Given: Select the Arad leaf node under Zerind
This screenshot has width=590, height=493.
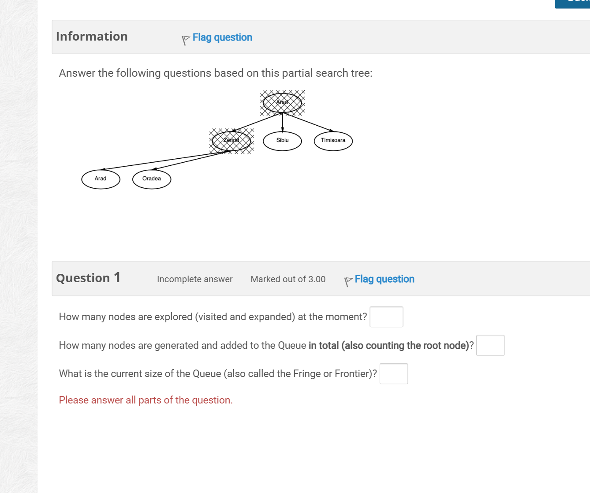Looking at the screenshot, I should click(101, 179).
